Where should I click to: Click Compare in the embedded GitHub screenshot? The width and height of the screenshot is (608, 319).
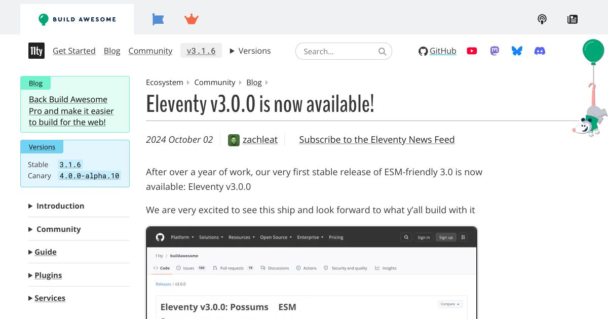[450, 304]
